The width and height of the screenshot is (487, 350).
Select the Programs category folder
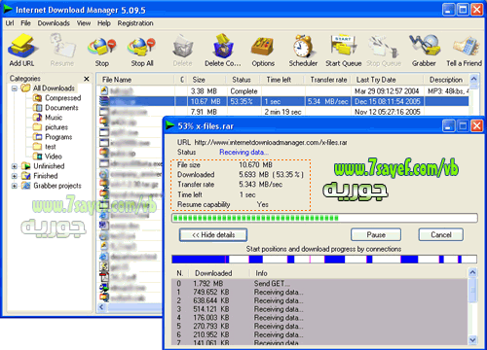pyautogui.click(x=53, y=137)
